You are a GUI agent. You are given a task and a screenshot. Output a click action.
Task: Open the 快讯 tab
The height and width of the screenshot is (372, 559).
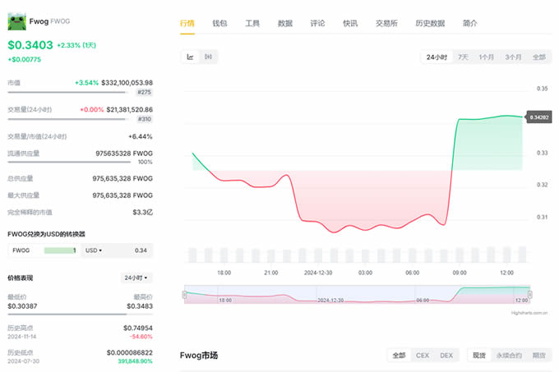pos(350,24)
